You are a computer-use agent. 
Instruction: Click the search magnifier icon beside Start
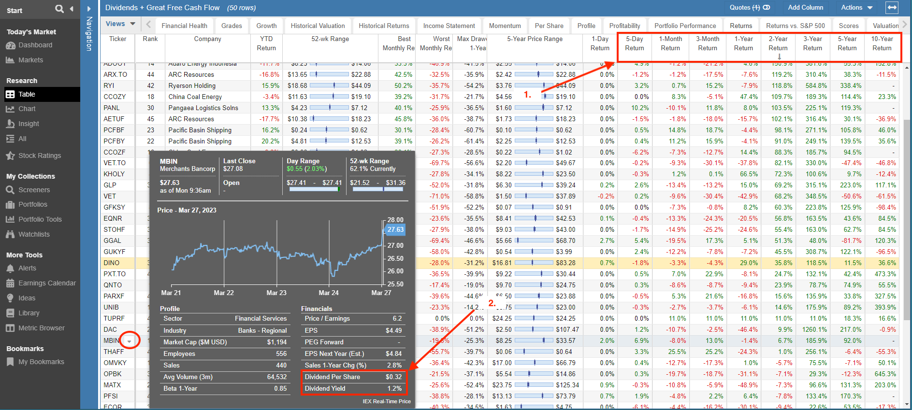(x=59, y=9)
